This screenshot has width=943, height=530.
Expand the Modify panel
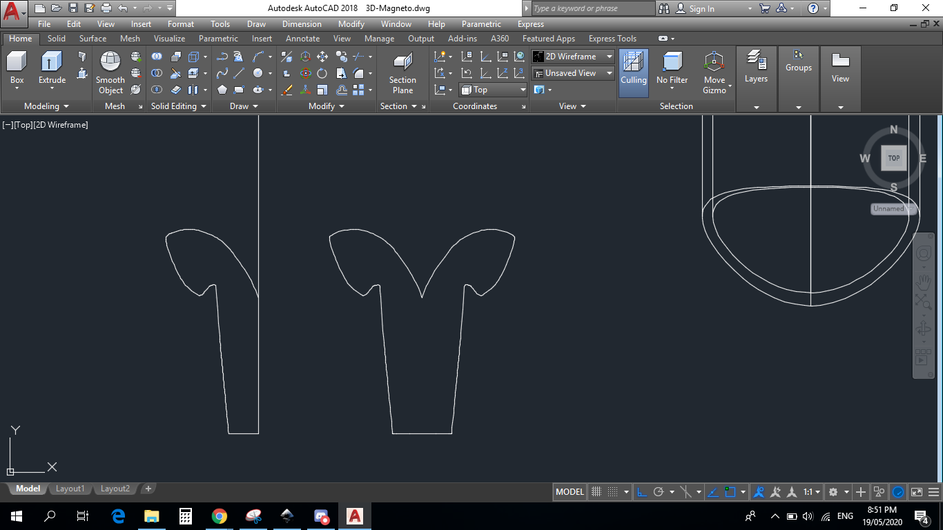click(327, 106)
